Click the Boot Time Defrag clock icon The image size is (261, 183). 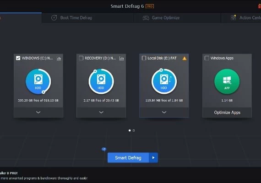pos(54,18)
